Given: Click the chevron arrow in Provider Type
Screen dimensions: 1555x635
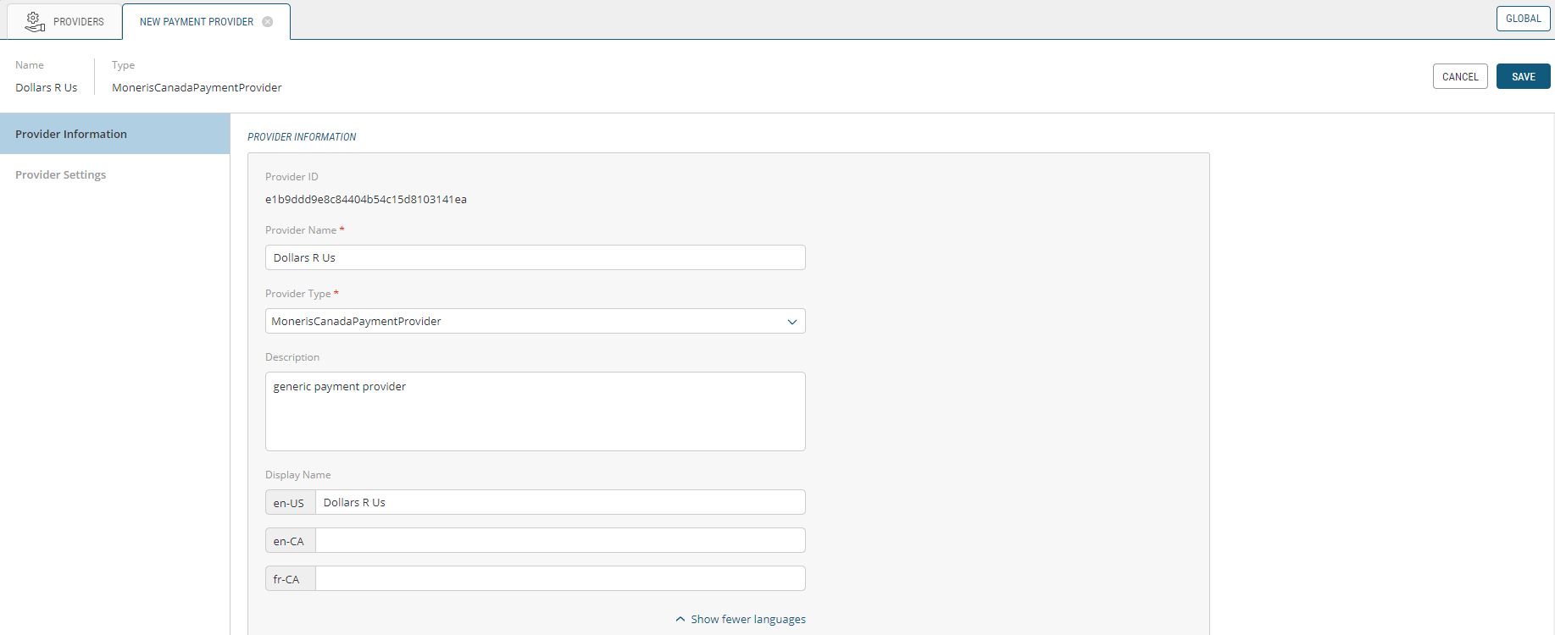Looking at the screenshot, I should coord(791,322).
